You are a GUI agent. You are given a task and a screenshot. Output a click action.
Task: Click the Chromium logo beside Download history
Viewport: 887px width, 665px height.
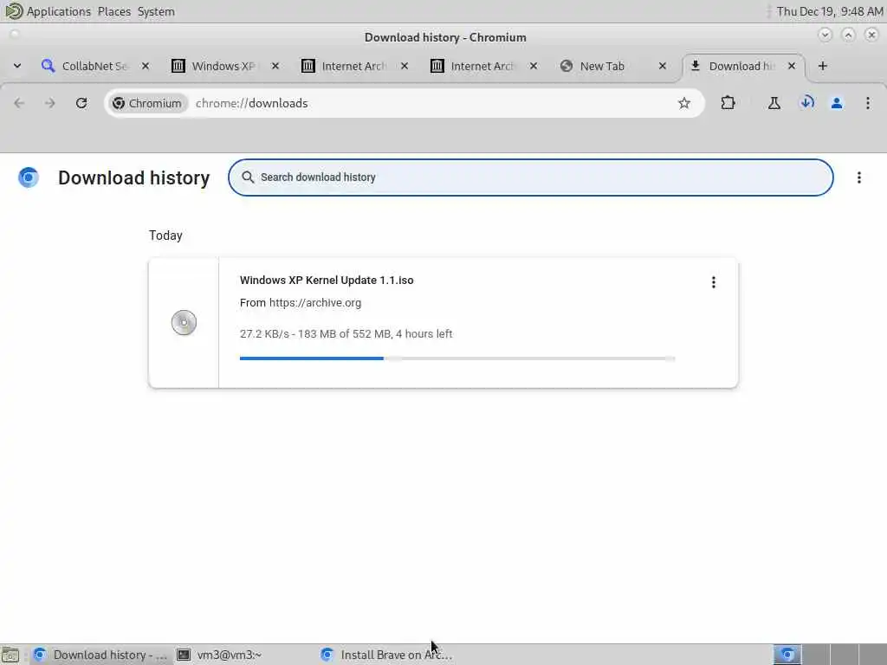29,178
